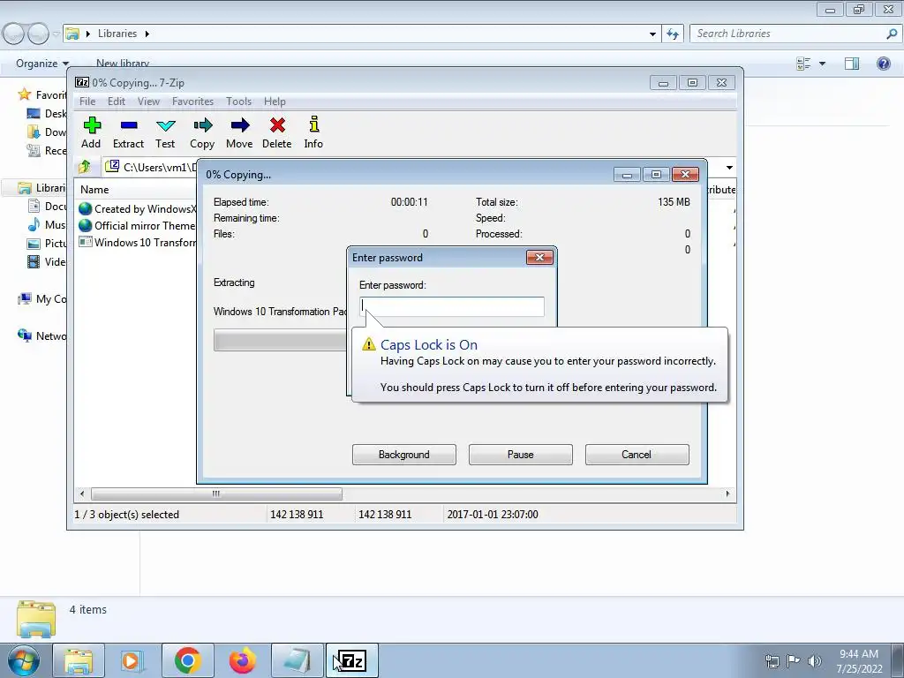
Task: Cancel the copying operation
Action: 637,455
